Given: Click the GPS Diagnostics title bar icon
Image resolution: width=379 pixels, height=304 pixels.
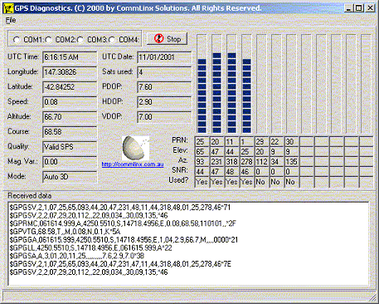Looking at the screenshot, I should click(x=8, y=8).
